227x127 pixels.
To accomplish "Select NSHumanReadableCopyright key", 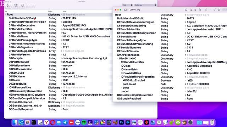I will (x=27, y=95).
